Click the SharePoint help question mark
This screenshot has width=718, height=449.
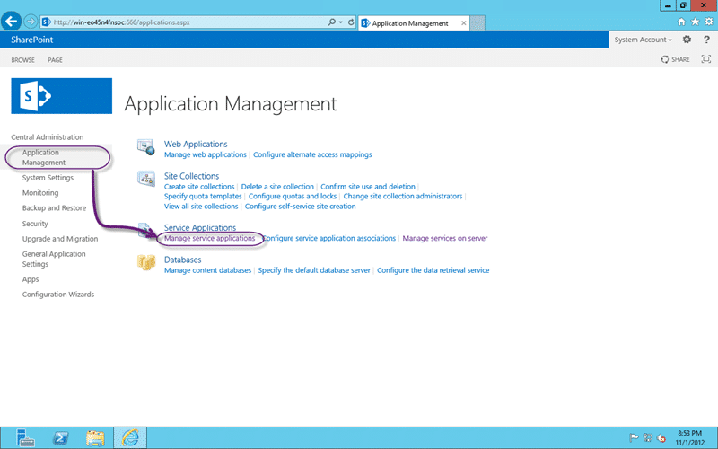pos(706,40)
